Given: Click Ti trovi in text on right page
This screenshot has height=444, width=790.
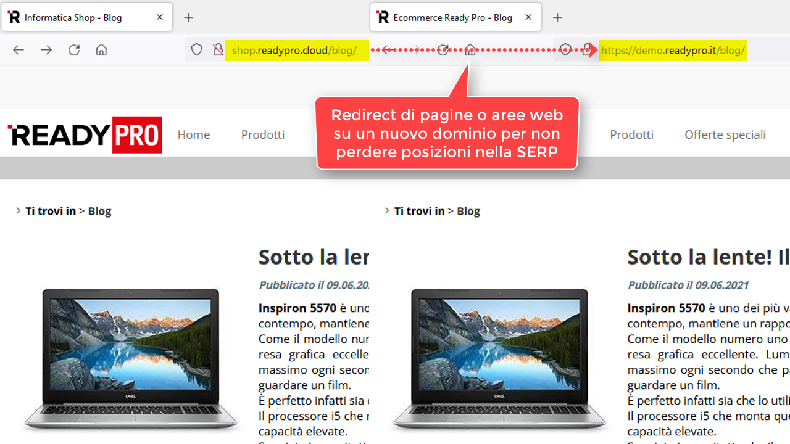Looking at the screenshot, I should (x=420, y=211).
